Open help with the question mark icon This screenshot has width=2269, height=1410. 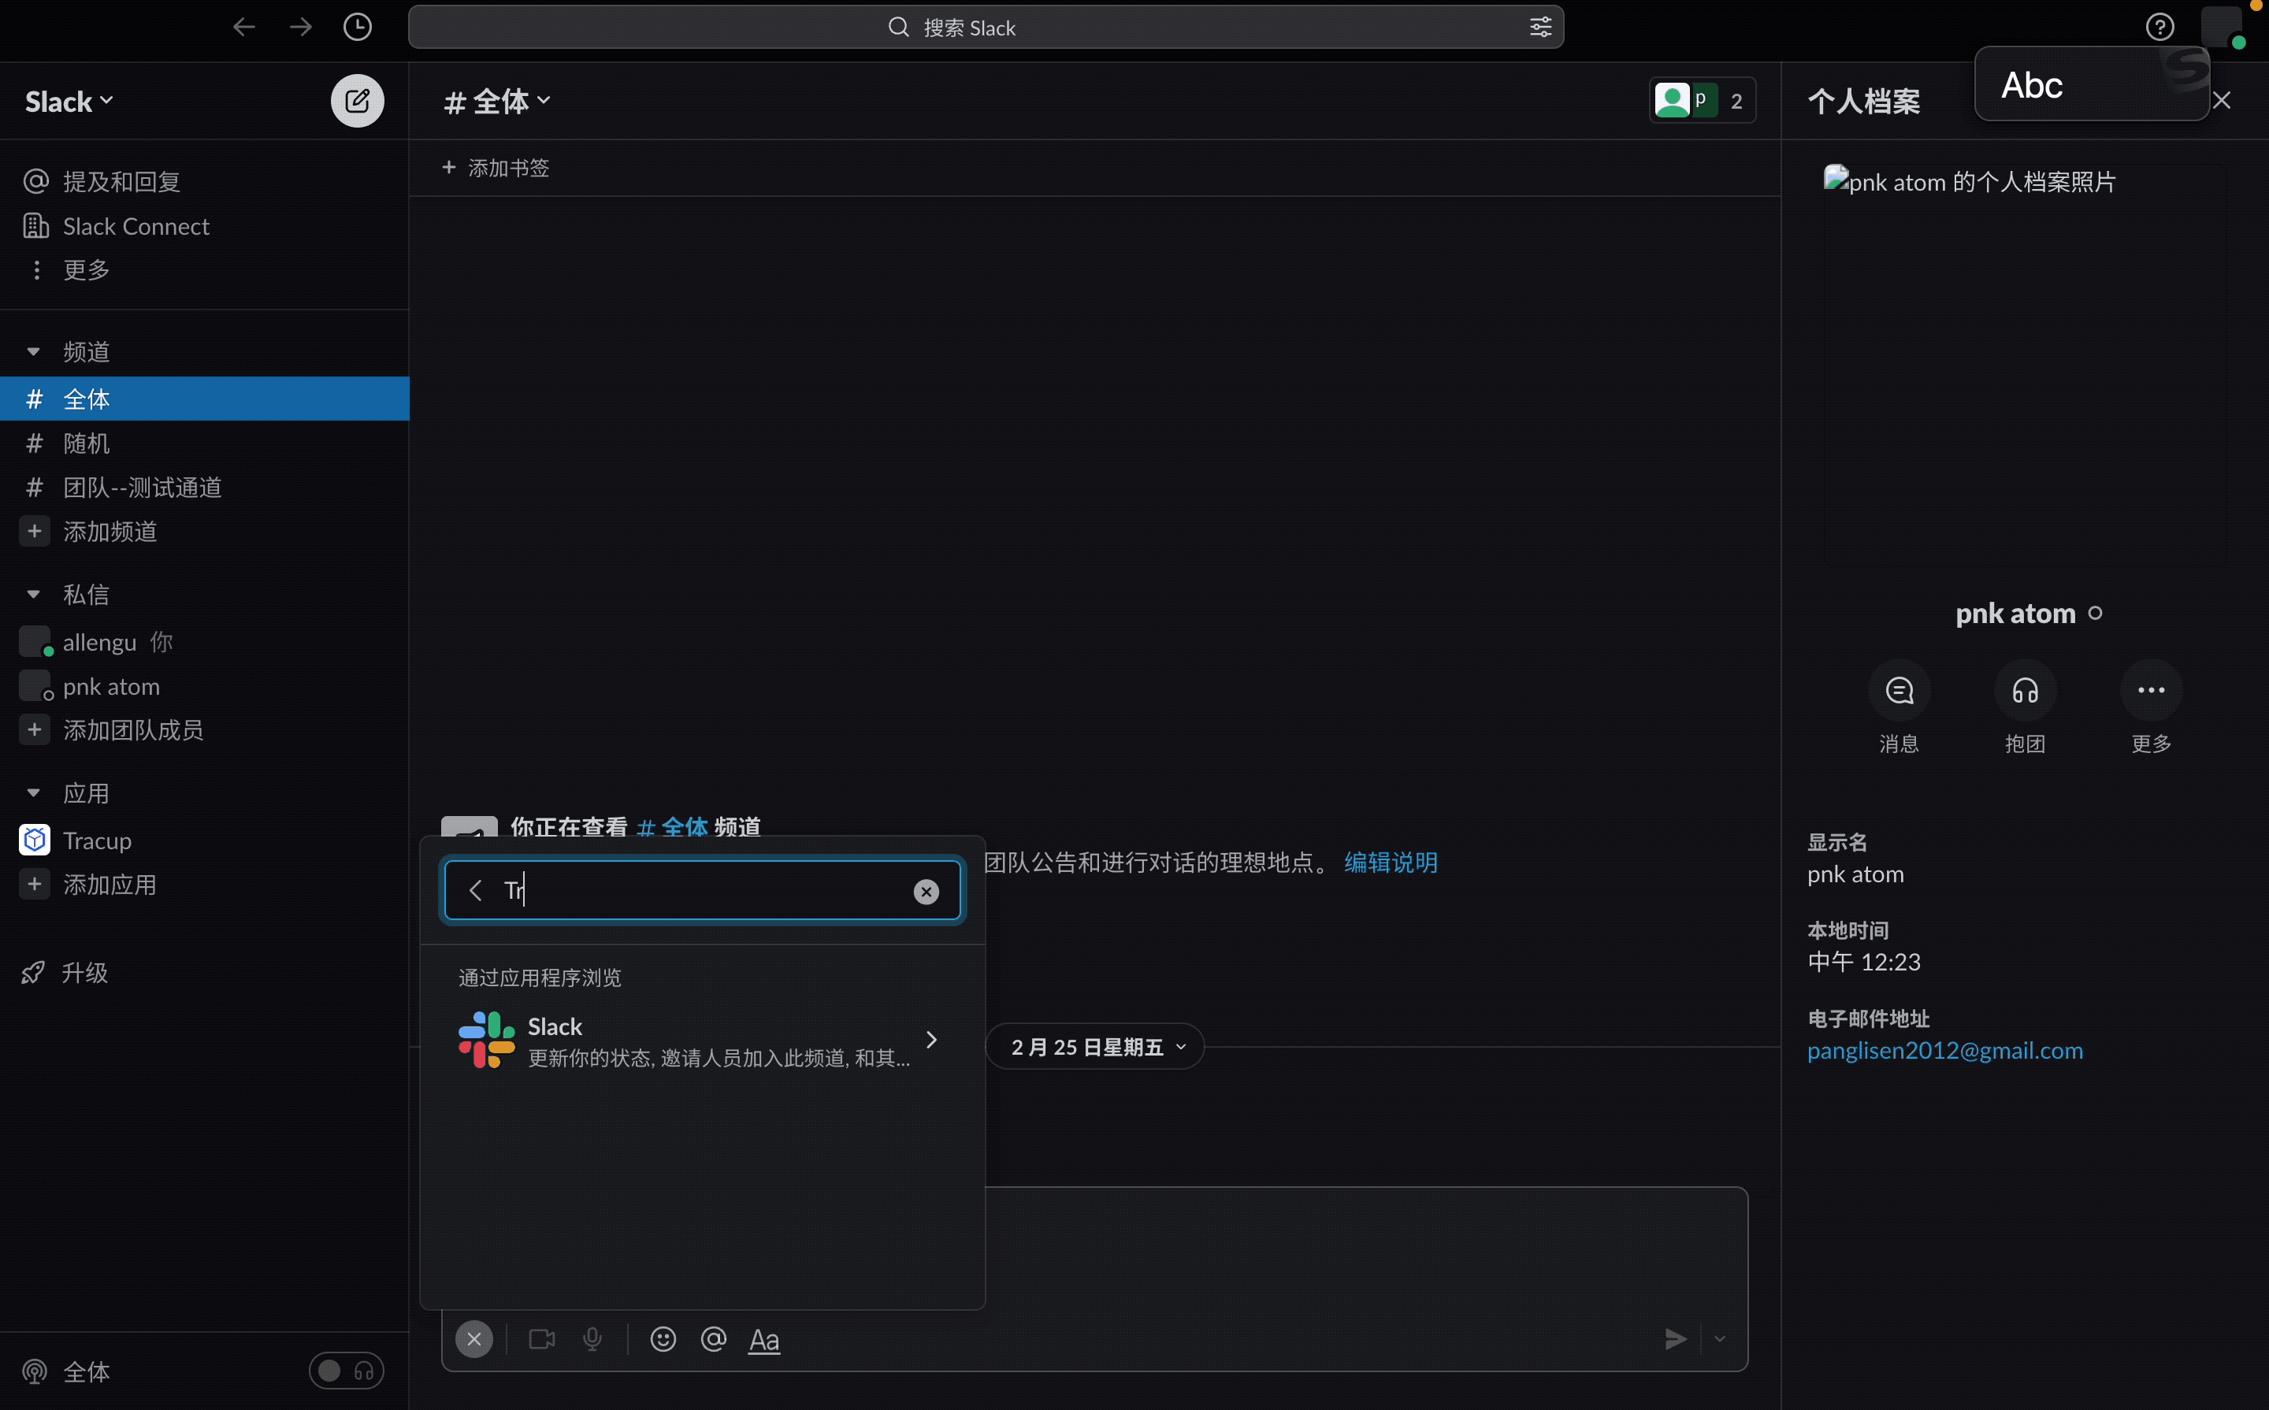[x=2161, y=27]
